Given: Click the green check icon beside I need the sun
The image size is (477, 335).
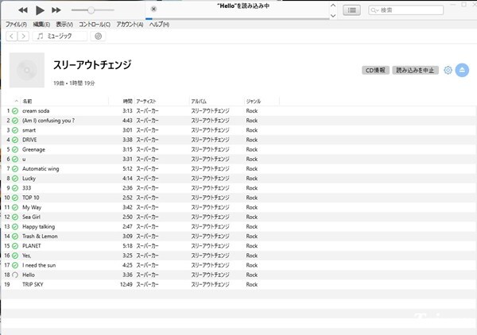Looking at the screenshot, I should point(15,265).
